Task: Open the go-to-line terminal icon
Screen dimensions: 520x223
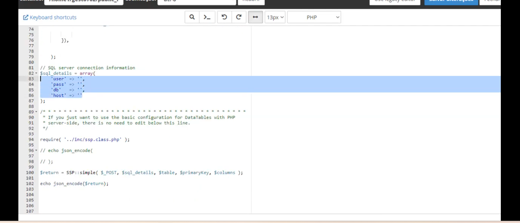Action: (207, 17)
